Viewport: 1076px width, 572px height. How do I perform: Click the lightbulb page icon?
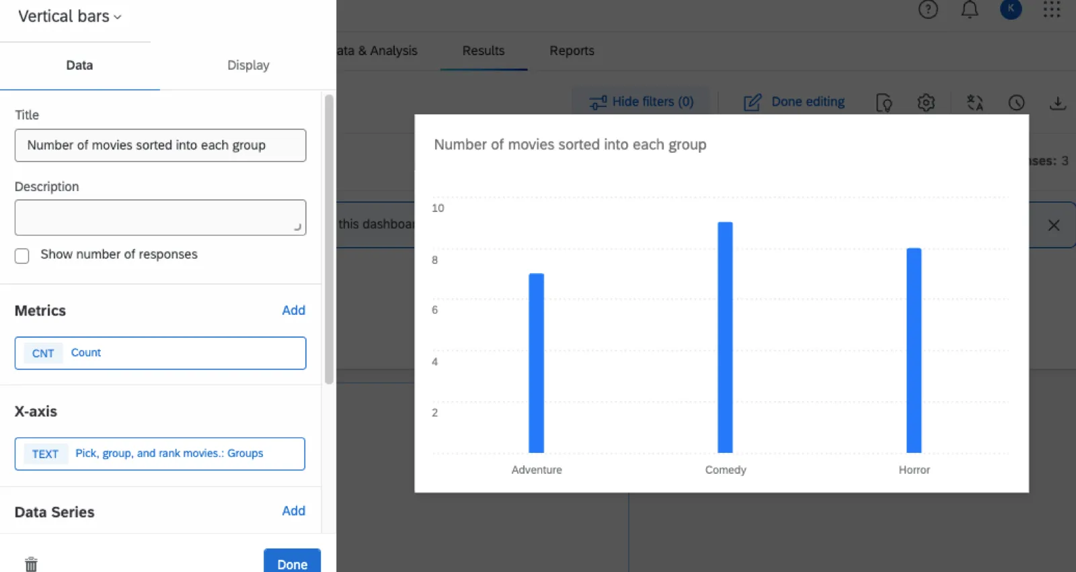[x=884, y=102]
